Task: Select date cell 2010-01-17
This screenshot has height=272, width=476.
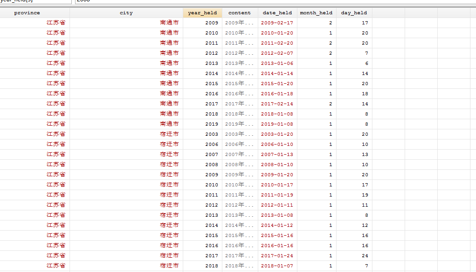Action: tap(277, 185)
